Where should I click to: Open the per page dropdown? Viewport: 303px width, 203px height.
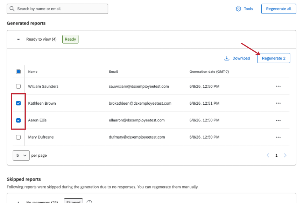[x=21, y=155]
